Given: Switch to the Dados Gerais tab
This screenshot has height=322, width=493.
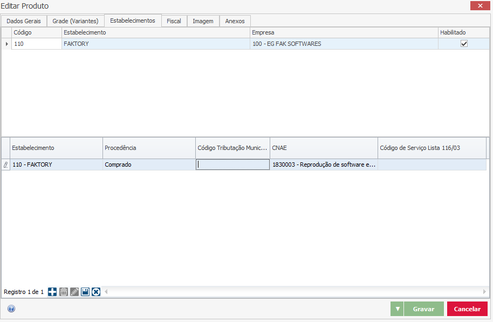Looking at the screenshot, I should tap(24, 21).
